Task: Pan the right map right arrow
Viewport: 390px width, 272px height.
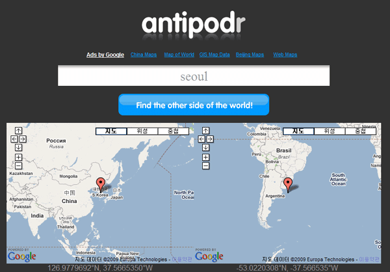Action: pos(210,139)
